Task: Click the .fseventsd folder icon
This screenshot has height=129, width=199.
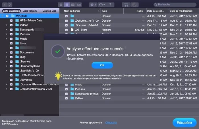Action: (17, 80)
